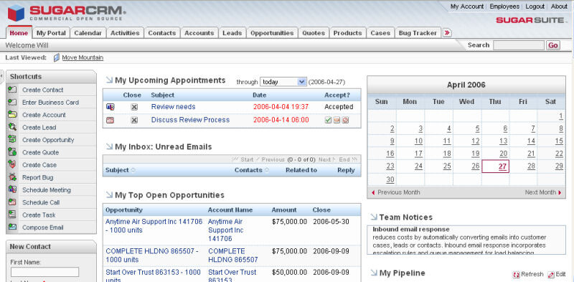Collapse the My Inbox: Unread Emails section
The width and height of the screenshot is (574, 282).
[x=109, y=146]
